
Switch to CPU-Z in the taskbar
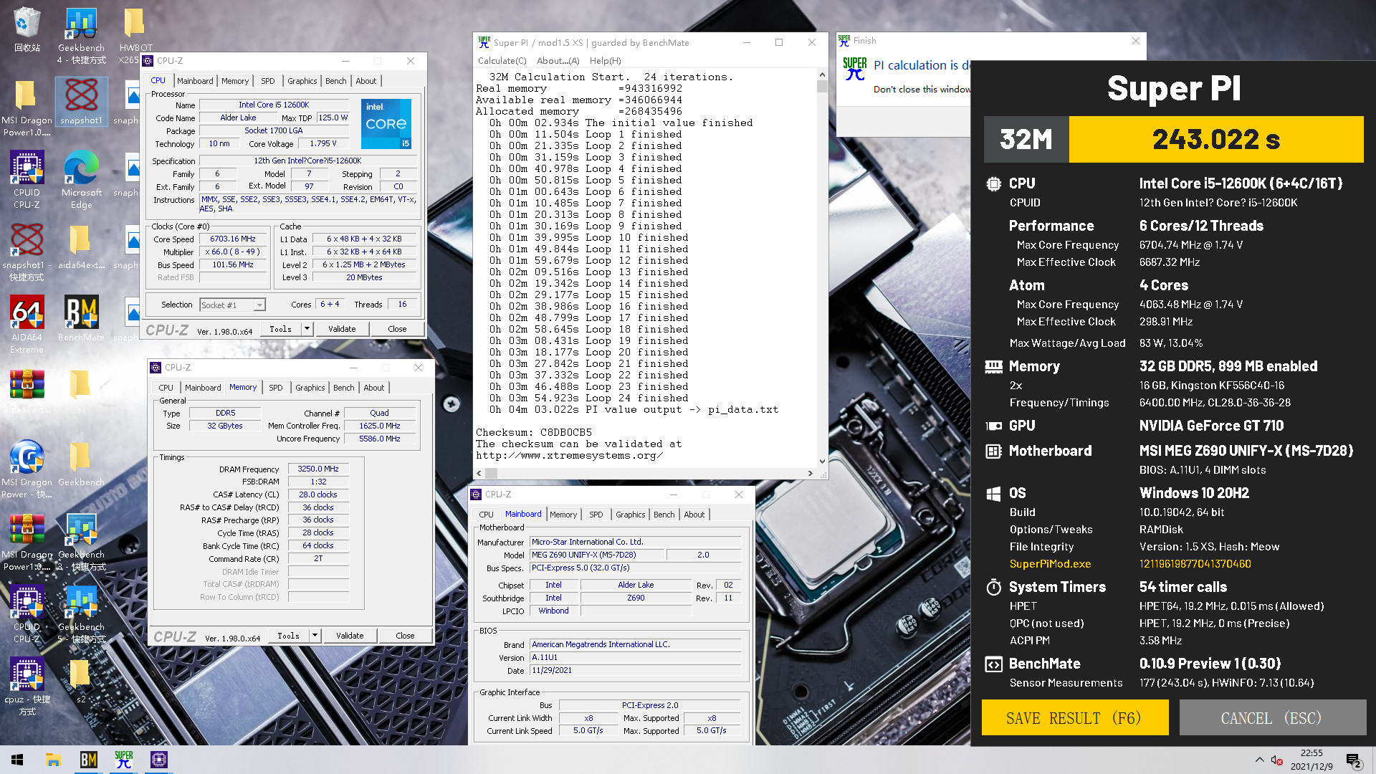click(x=158, y=760)
